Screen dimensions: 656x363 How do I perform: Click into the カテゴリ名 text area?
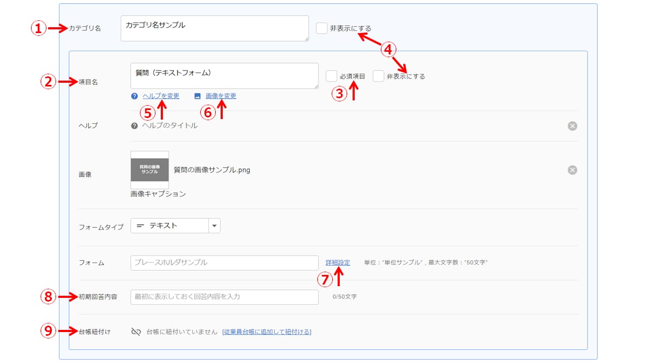pyautogui.click(x=214, y=28)
